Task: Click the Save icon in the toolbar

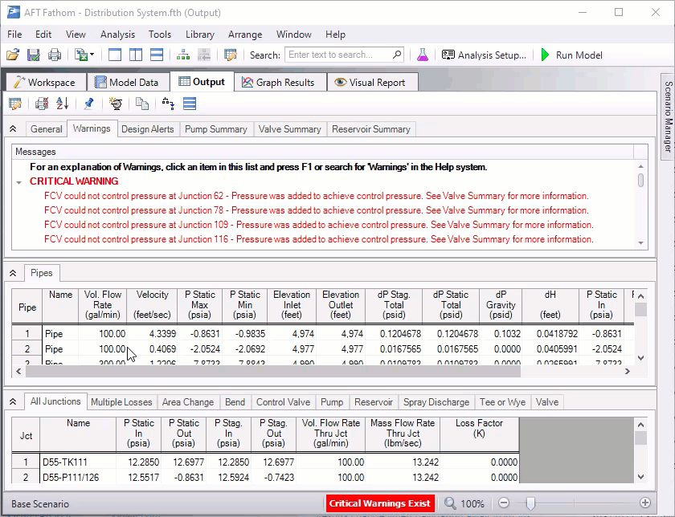Action: coord(34,55)
